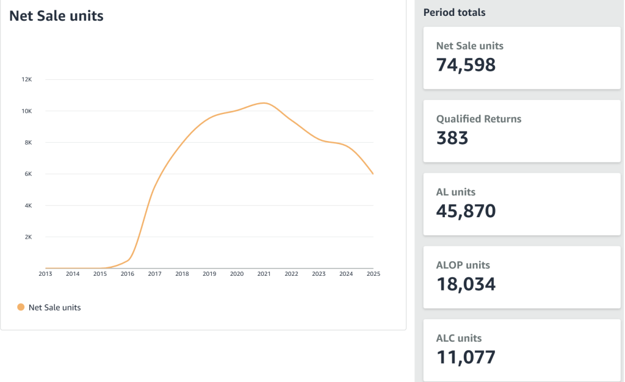
Task: Open the Net Sale units total card
Action: [522, 58]
